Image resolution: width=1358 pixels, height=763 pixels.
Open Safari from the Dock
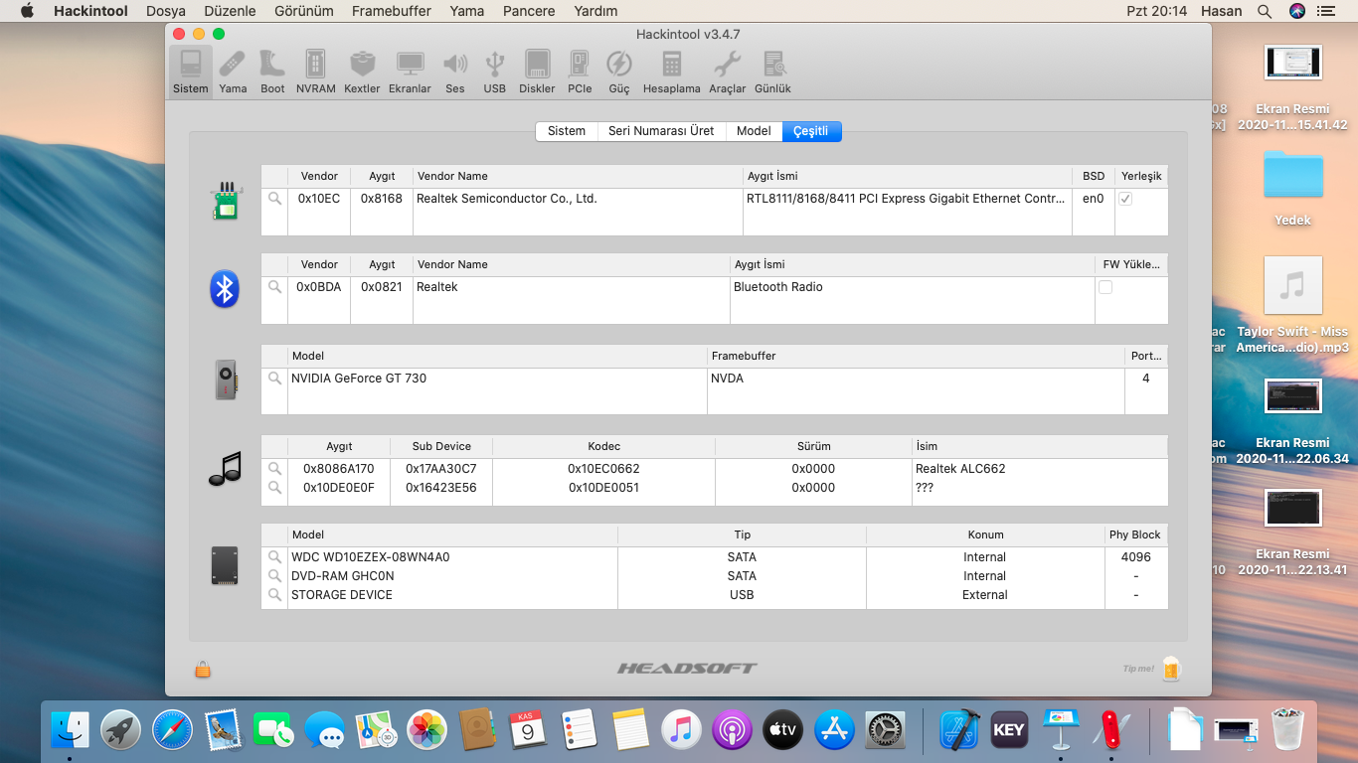coord(172,731)
